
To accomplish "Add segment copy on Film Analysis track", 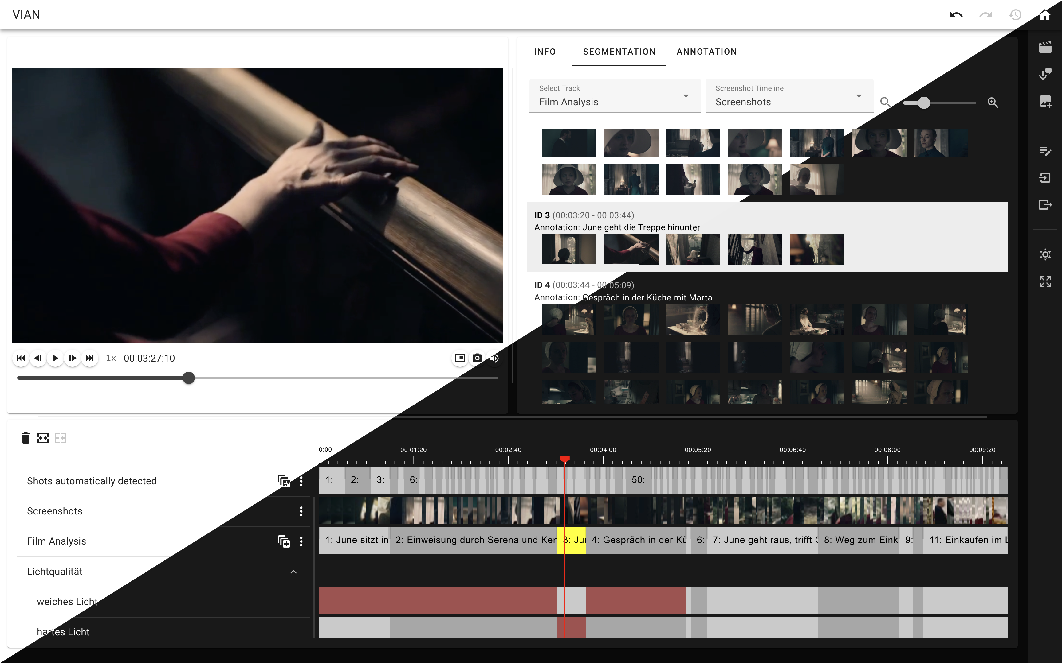I will [x=284, y=541].
